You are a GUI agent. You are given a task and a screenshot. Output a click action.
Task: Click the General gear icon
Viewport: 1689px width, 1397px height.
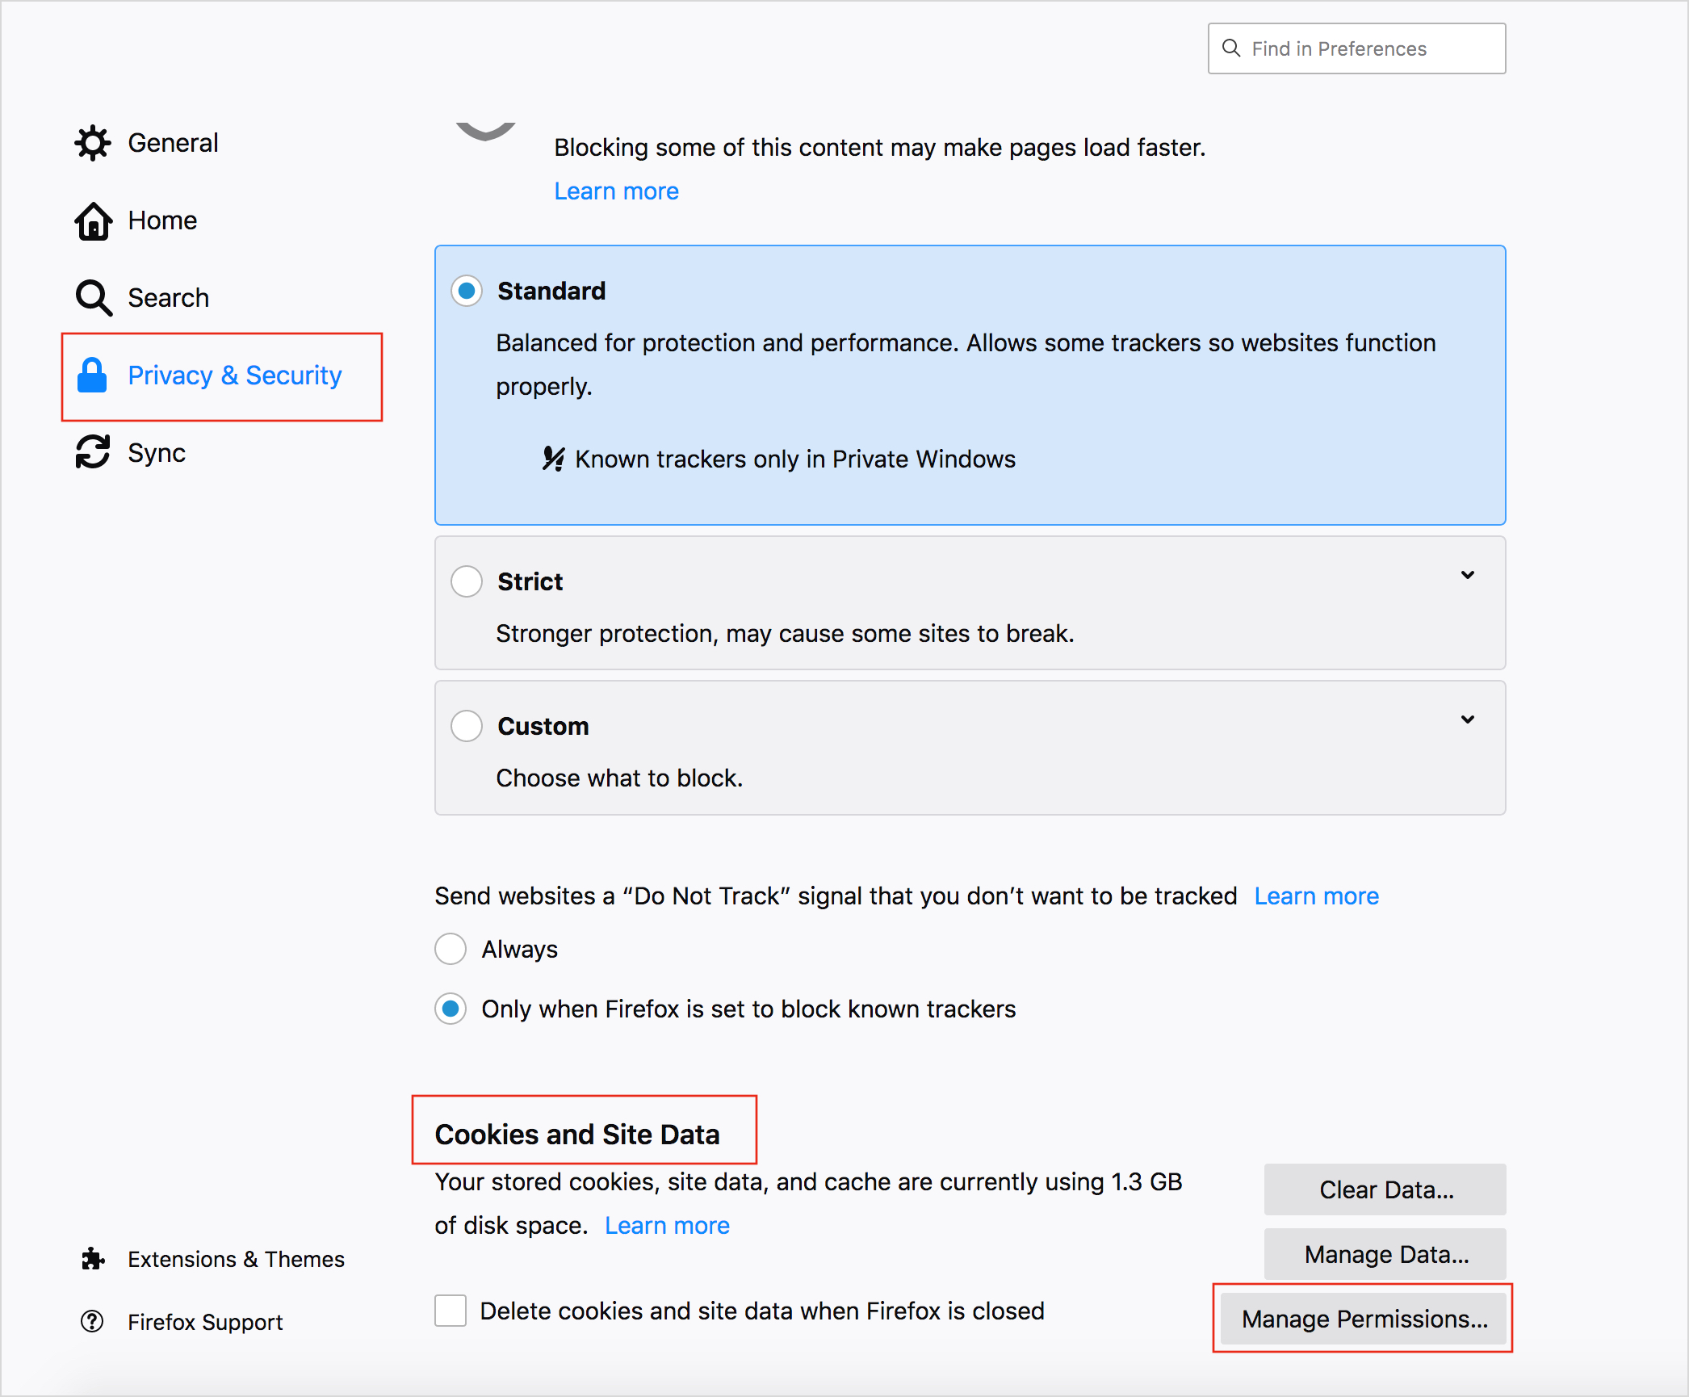(x=93, y=143)
